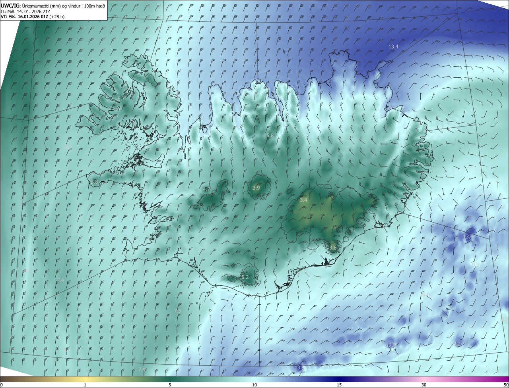
Task: Click the '5' tick label on the color scale
Action: point(170,385)
